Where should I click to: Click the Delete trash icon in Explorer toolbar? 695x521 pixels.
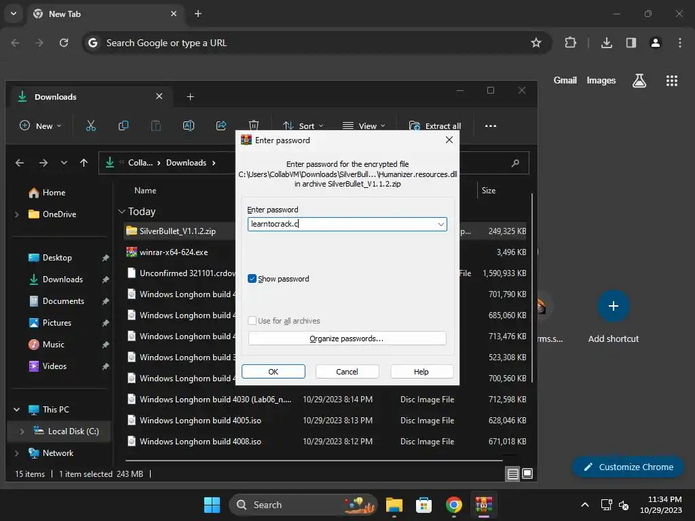pos(254,126)
